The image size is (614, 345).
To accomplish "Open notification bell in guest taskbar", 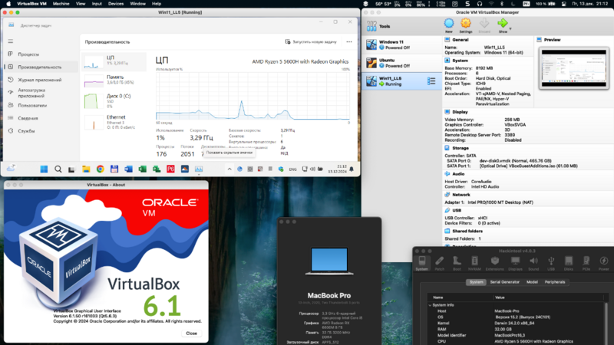I will point(352,169).
